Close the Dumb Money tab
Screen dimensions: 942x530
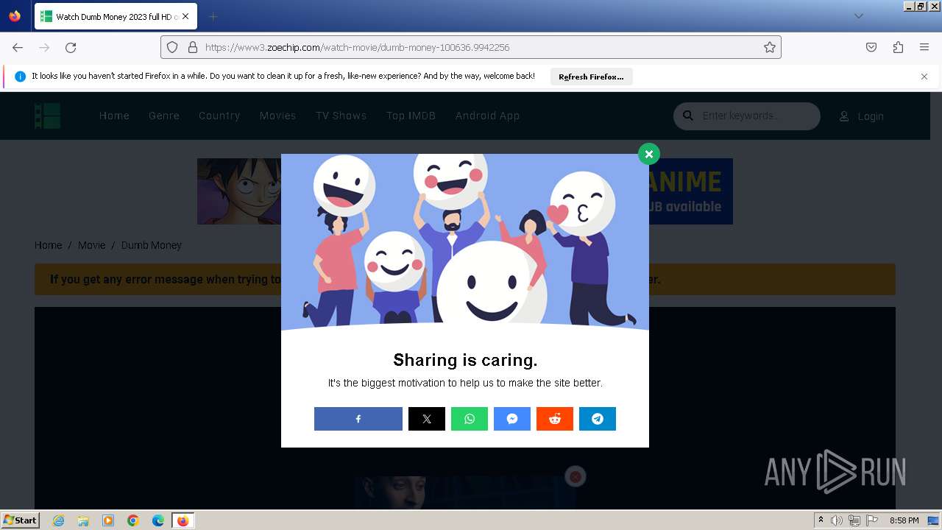tap(185, 16)
